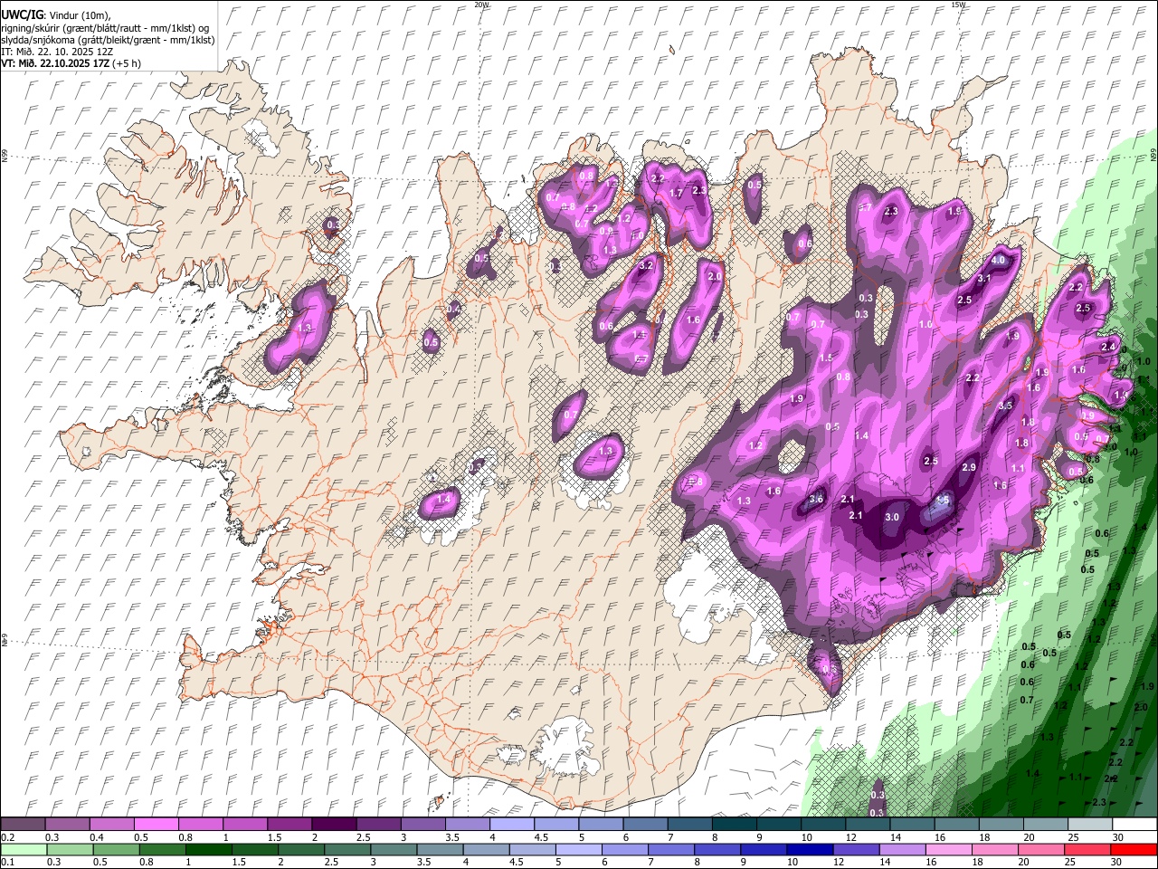Select the upper legend swatch between 25 and 30
Image resolution: width=1158 pixels, height=869 pixels.
pos(1090,825)
